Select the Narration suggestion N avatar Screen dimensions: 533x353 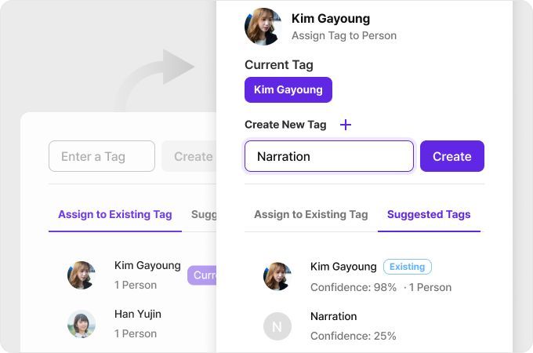tap(277, 326)
